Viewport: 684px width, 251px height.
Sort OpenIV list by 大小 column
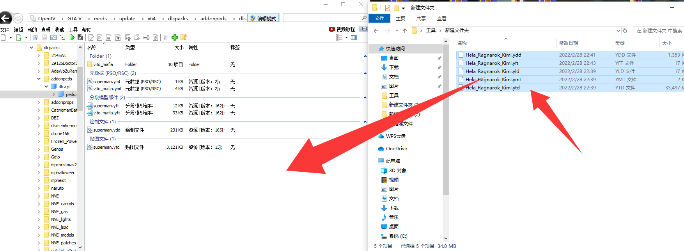pyautogui.click(x=179, y=47)
